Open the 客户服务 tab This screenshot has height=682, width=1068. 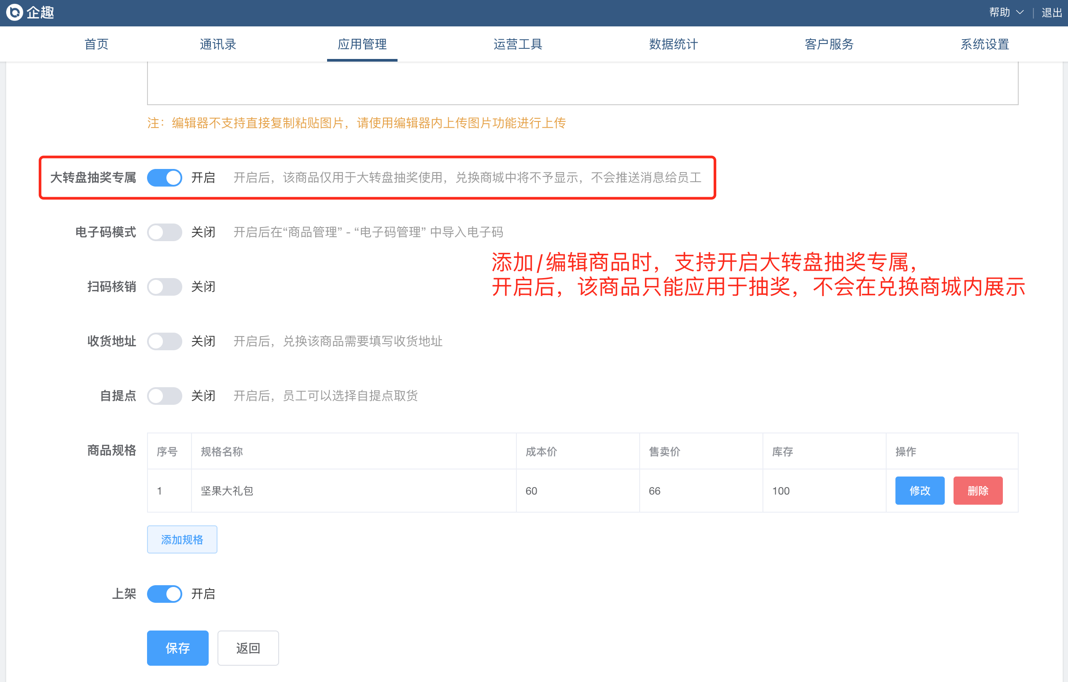point(829,44)
